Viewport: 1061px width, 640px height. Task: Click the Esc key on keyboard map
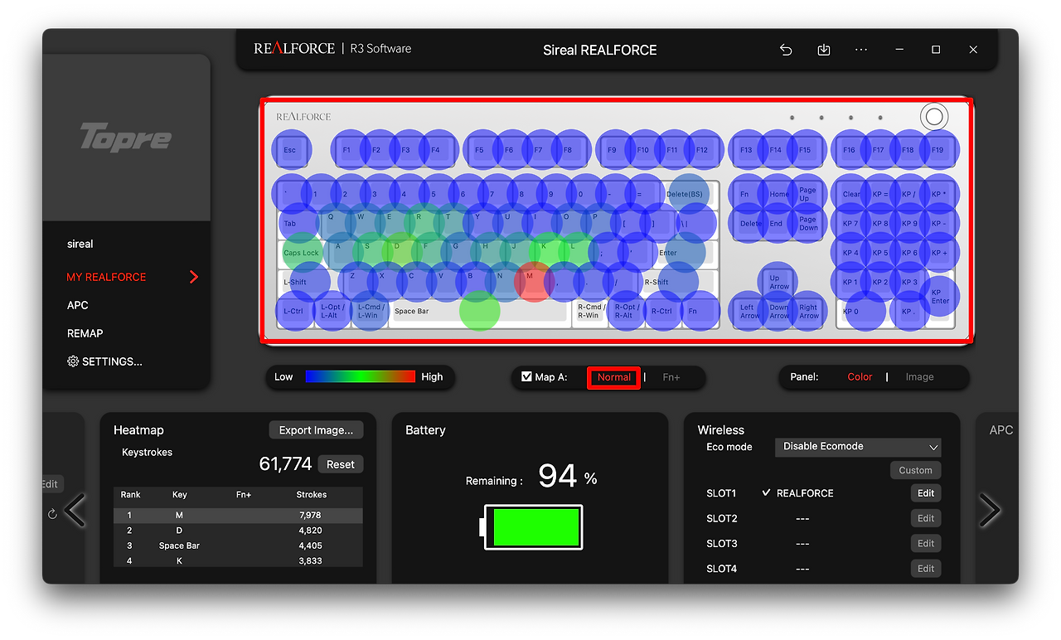coord(290,150)
